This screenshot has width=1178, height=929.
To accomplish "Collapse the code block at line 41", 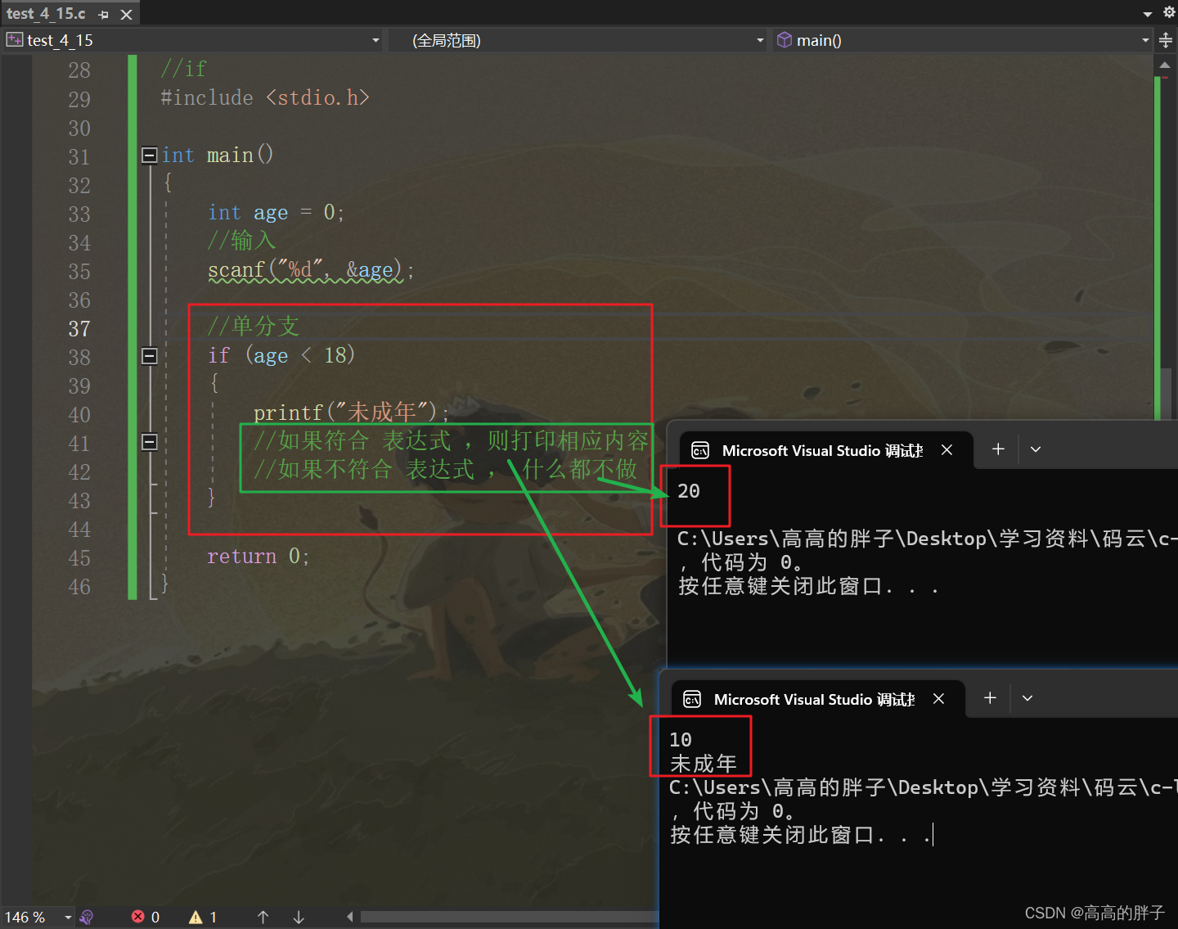I will [149, 442].
